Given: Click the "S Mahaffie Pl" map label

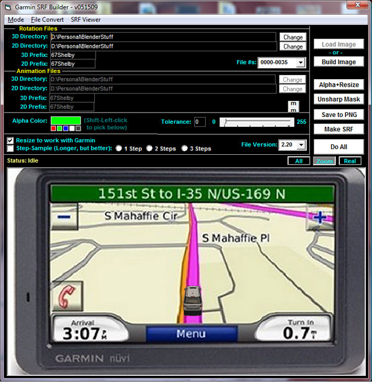Looking at the screenshot, I should pos(236,238).
